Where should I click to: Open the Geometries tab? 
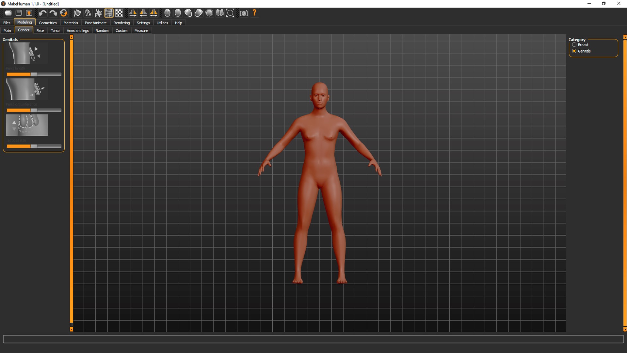pyautogui.click(x=48, y=23)
